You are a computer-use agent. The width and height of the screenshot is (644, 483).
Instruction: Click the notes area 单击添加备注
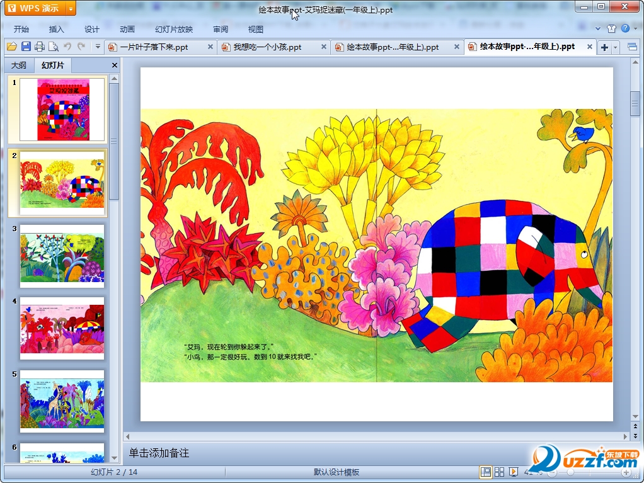[x=159, y=453]
